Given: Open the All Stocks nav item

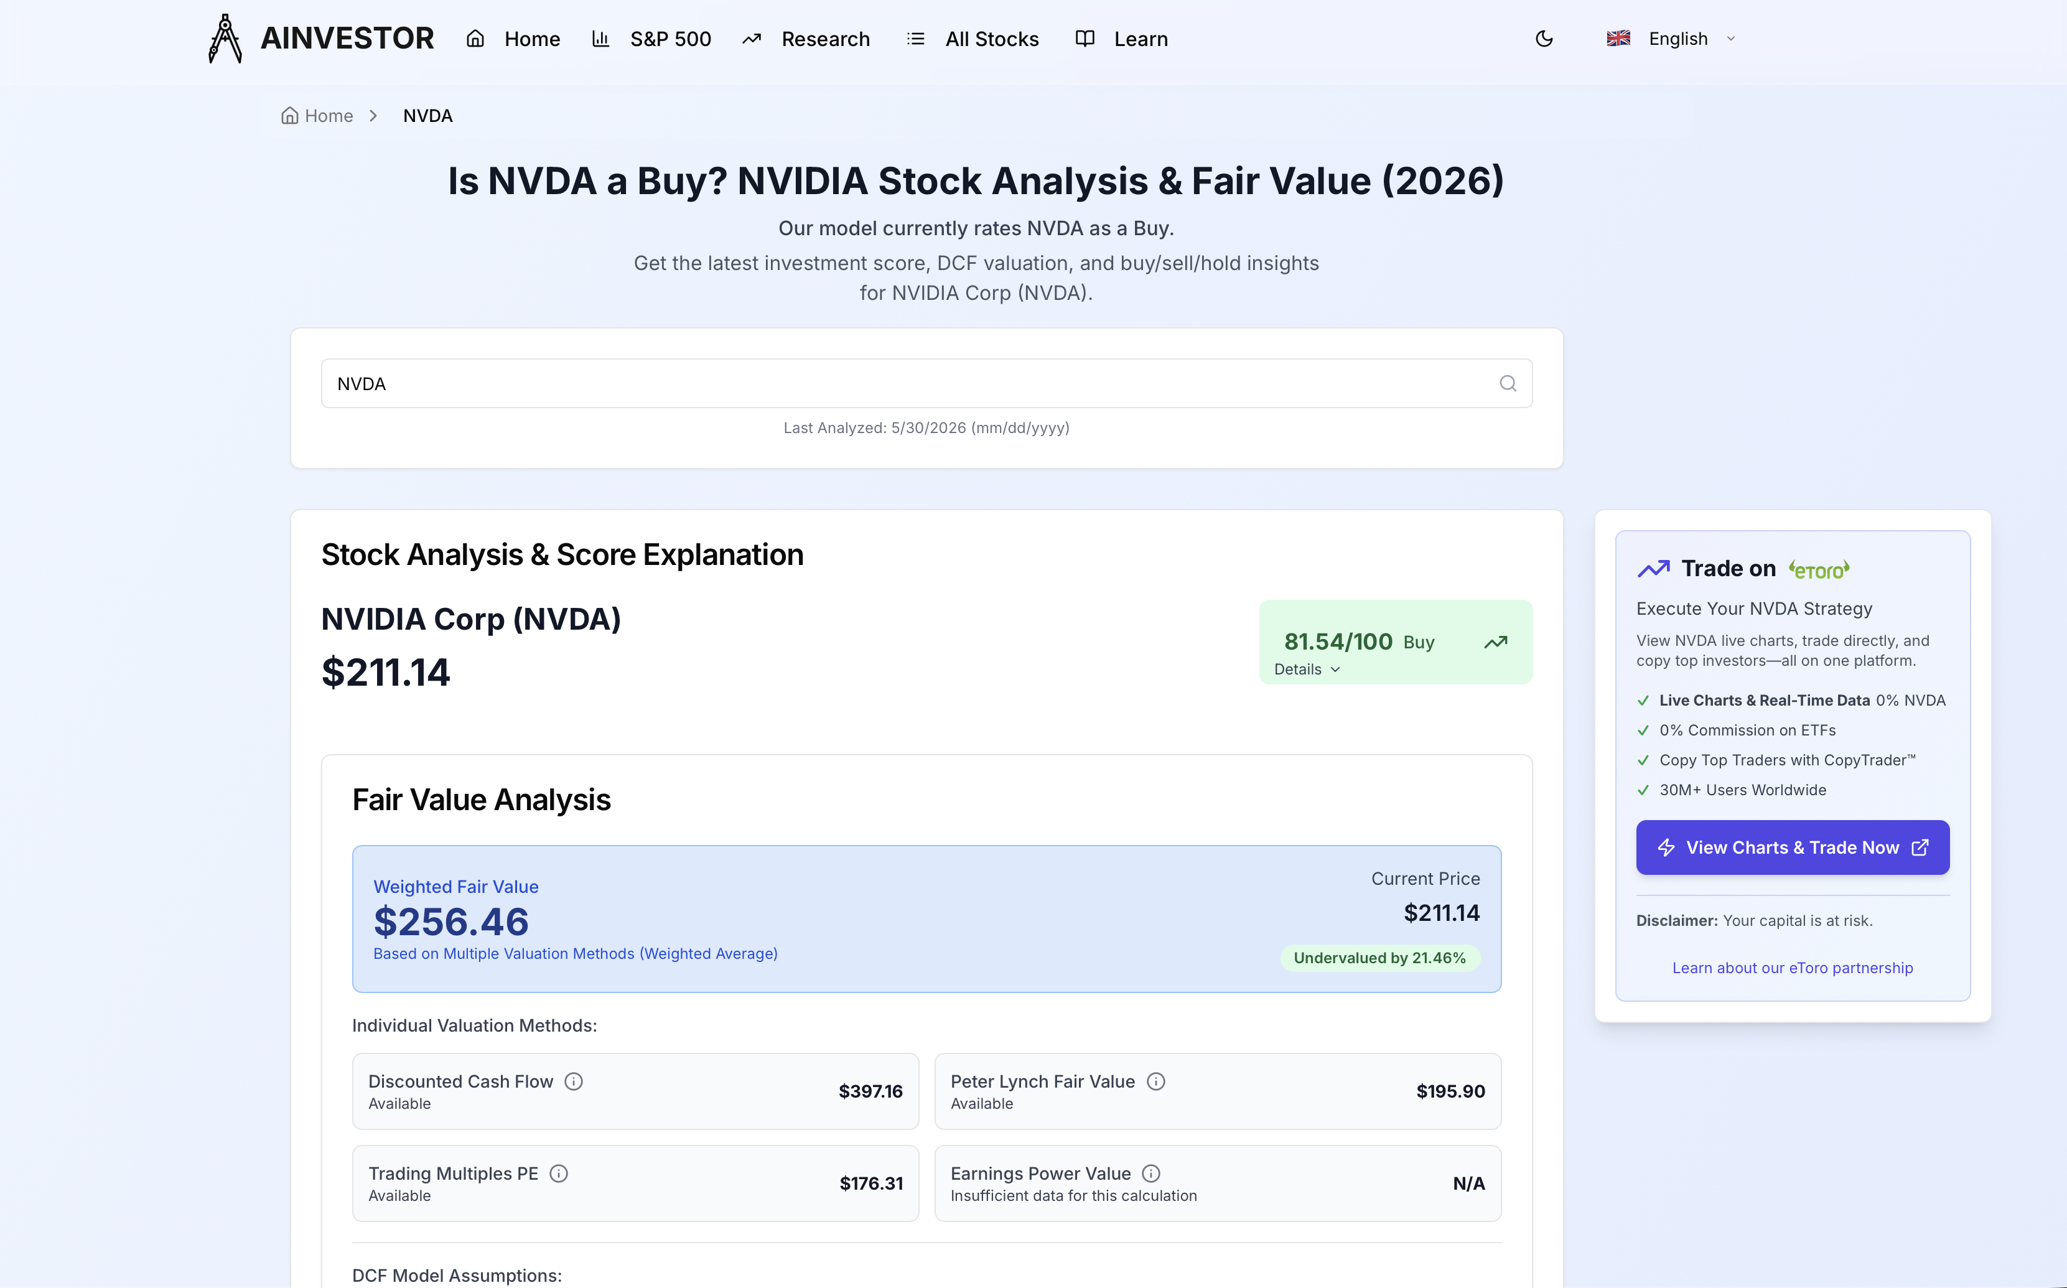Looking at the screenshot, I should point(991,39).
